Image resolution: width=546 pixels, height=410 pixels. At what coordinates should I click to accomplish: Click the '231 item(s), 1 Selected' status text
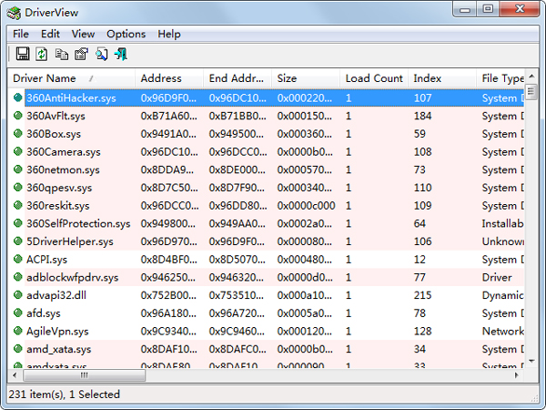[x=64, y=395]
